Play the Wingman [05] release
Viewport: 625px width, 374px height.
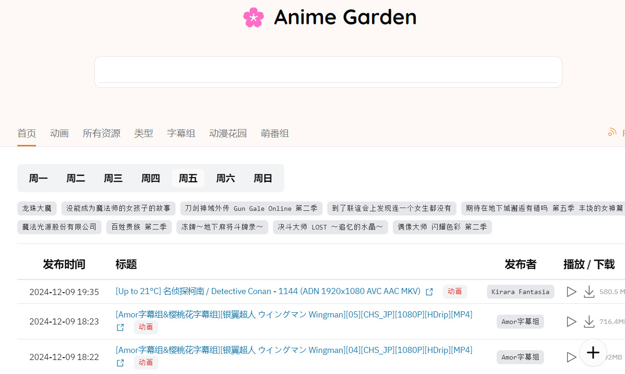(572, 322)
